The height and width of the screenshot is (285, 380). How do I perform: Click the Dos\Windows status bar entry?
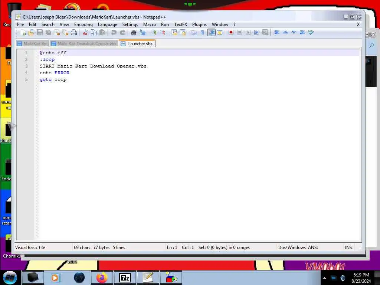tap(292, 248)
